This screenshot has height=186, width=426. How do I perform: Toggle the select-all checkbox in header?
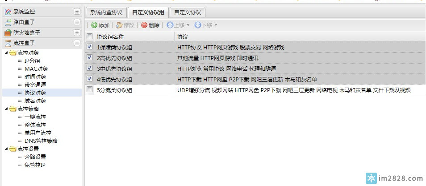tap(90, 36)
